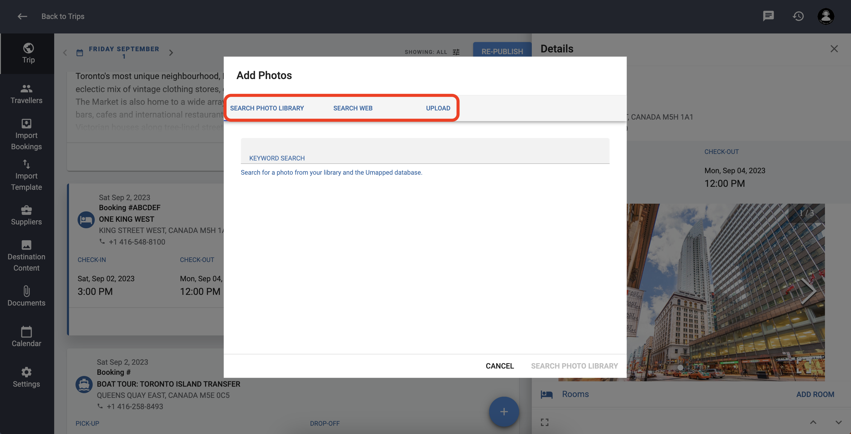Collapse details with up chevron
Viewport: 851px width, 434px height.
click(x=813, y=422)
